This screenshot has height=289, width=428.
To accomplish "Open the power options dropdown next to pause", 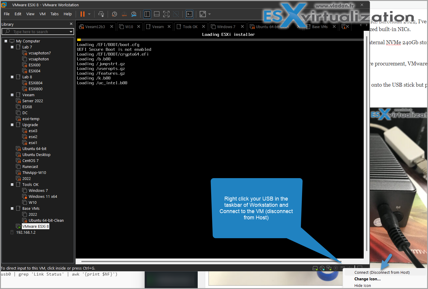I will tap(89, 14).
